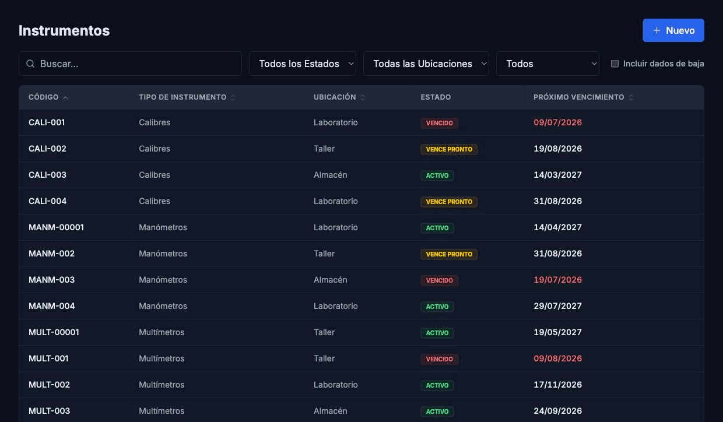Sort by Próximo Vencimiento column
Screen dimensions: 723x422
click(583, 97)
